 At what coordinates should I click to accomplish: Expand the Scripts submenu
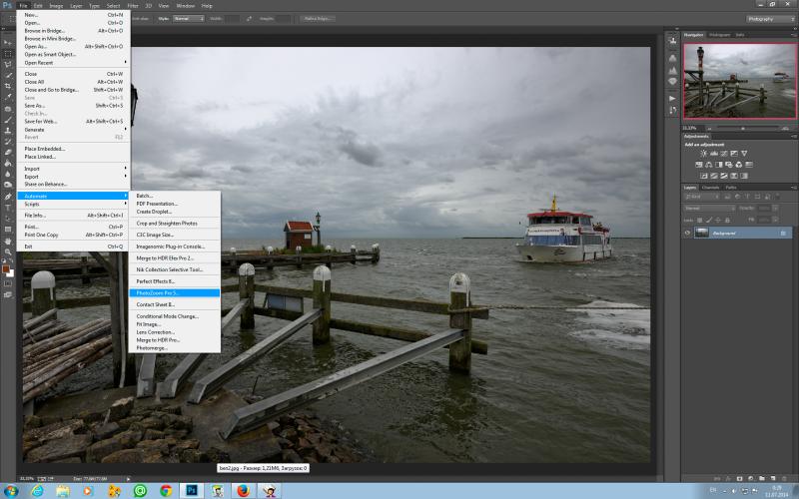click(x=73, y=204)
